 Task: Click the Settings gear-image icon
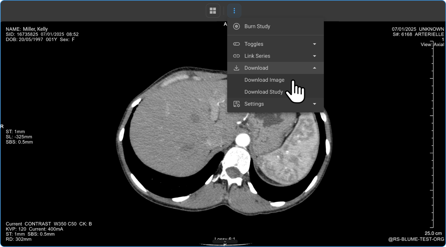[236, 104]
